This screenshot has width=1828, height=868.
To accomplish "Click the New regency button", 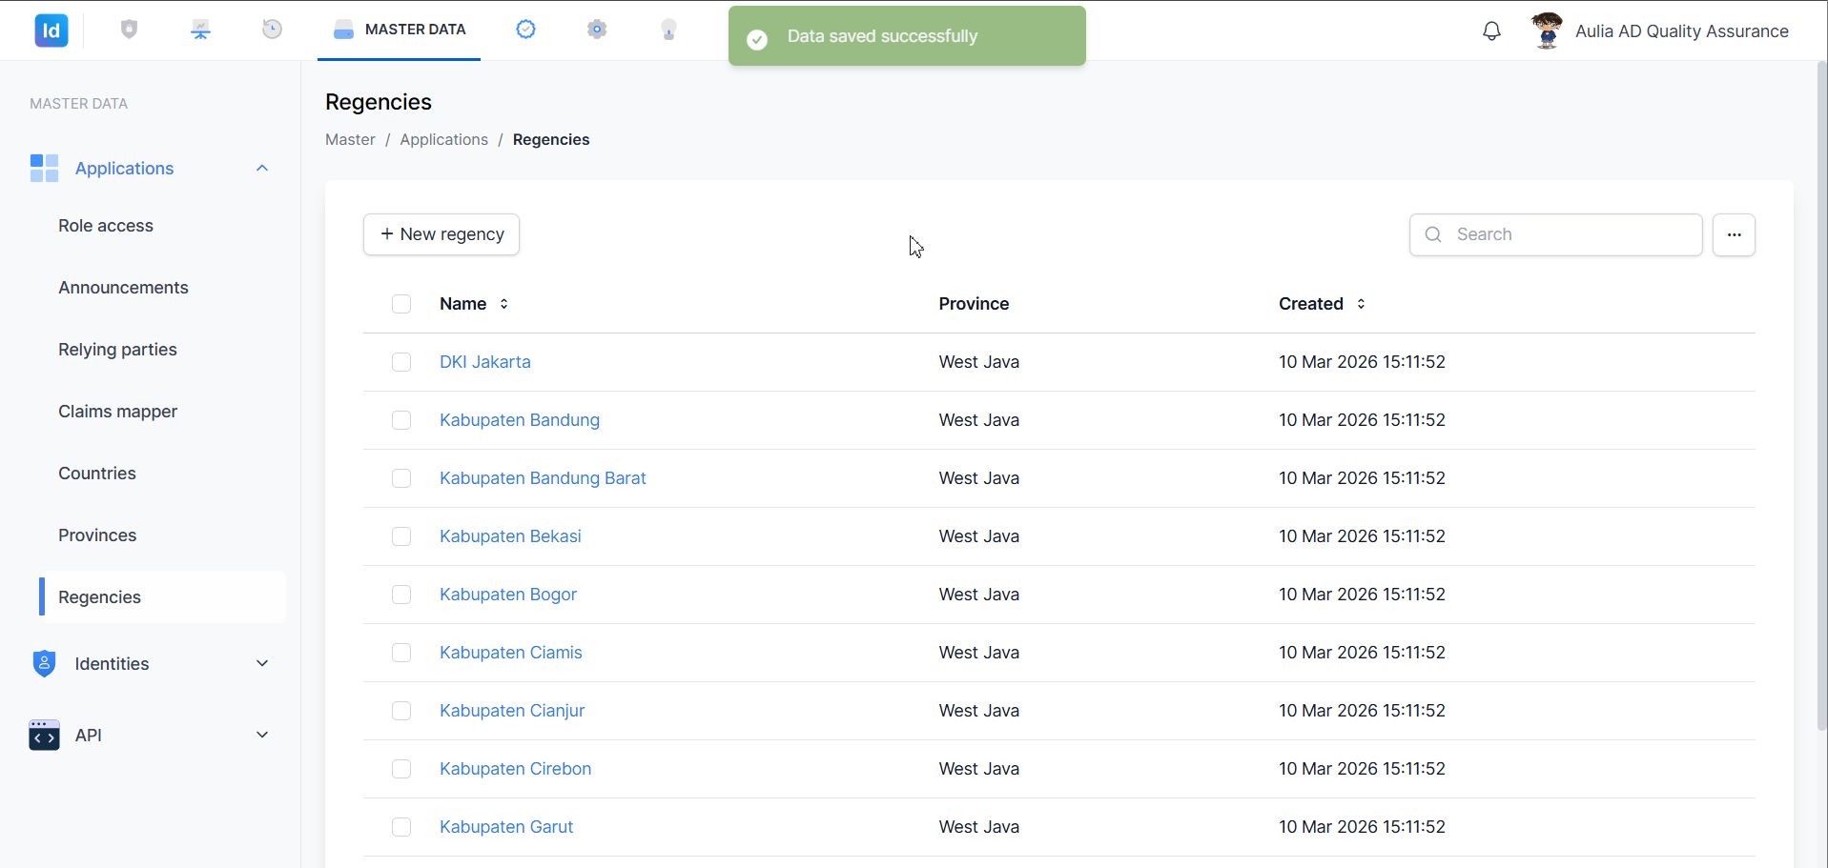I will [x=442, y=234].
